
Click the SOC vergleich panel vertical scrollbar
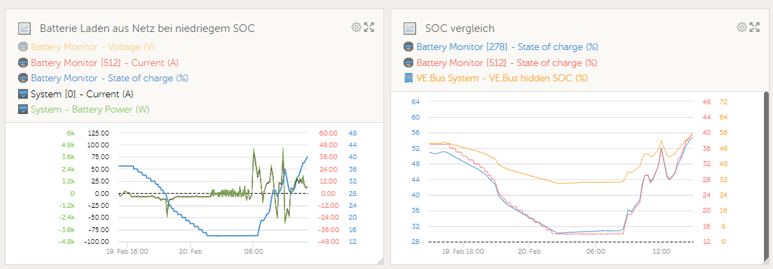pyautogui.click(x=766, y=177)
